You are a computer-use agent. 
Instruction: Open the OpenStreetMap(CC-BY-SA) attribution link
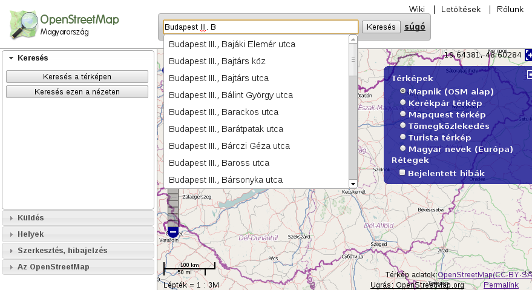tap(485, 275)
